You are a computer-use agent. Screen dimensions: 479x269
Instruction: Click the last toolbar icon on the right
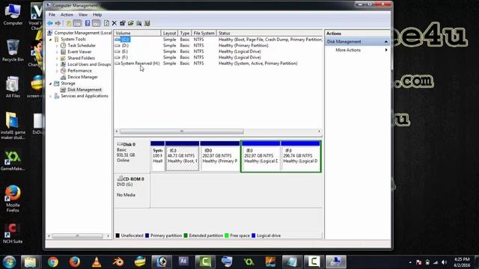coord(147,23)
